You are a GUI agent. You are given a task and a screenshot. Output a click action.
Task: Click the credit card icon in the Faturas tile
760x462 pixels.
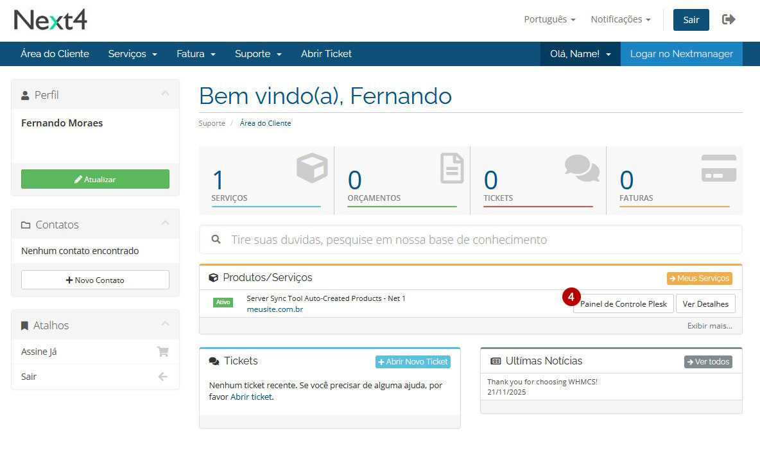(718, 168)
